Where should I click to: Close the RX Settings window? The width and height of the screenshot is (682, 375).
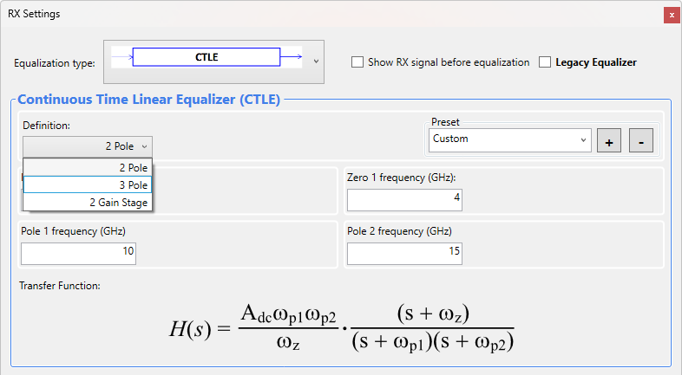tap(672, 15)
